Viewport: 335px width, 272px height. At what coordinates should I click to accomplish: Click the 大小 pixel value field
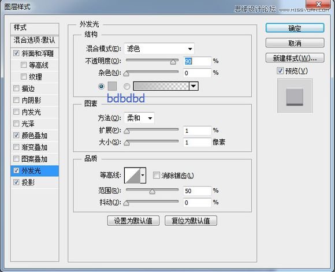pos(197,142)
